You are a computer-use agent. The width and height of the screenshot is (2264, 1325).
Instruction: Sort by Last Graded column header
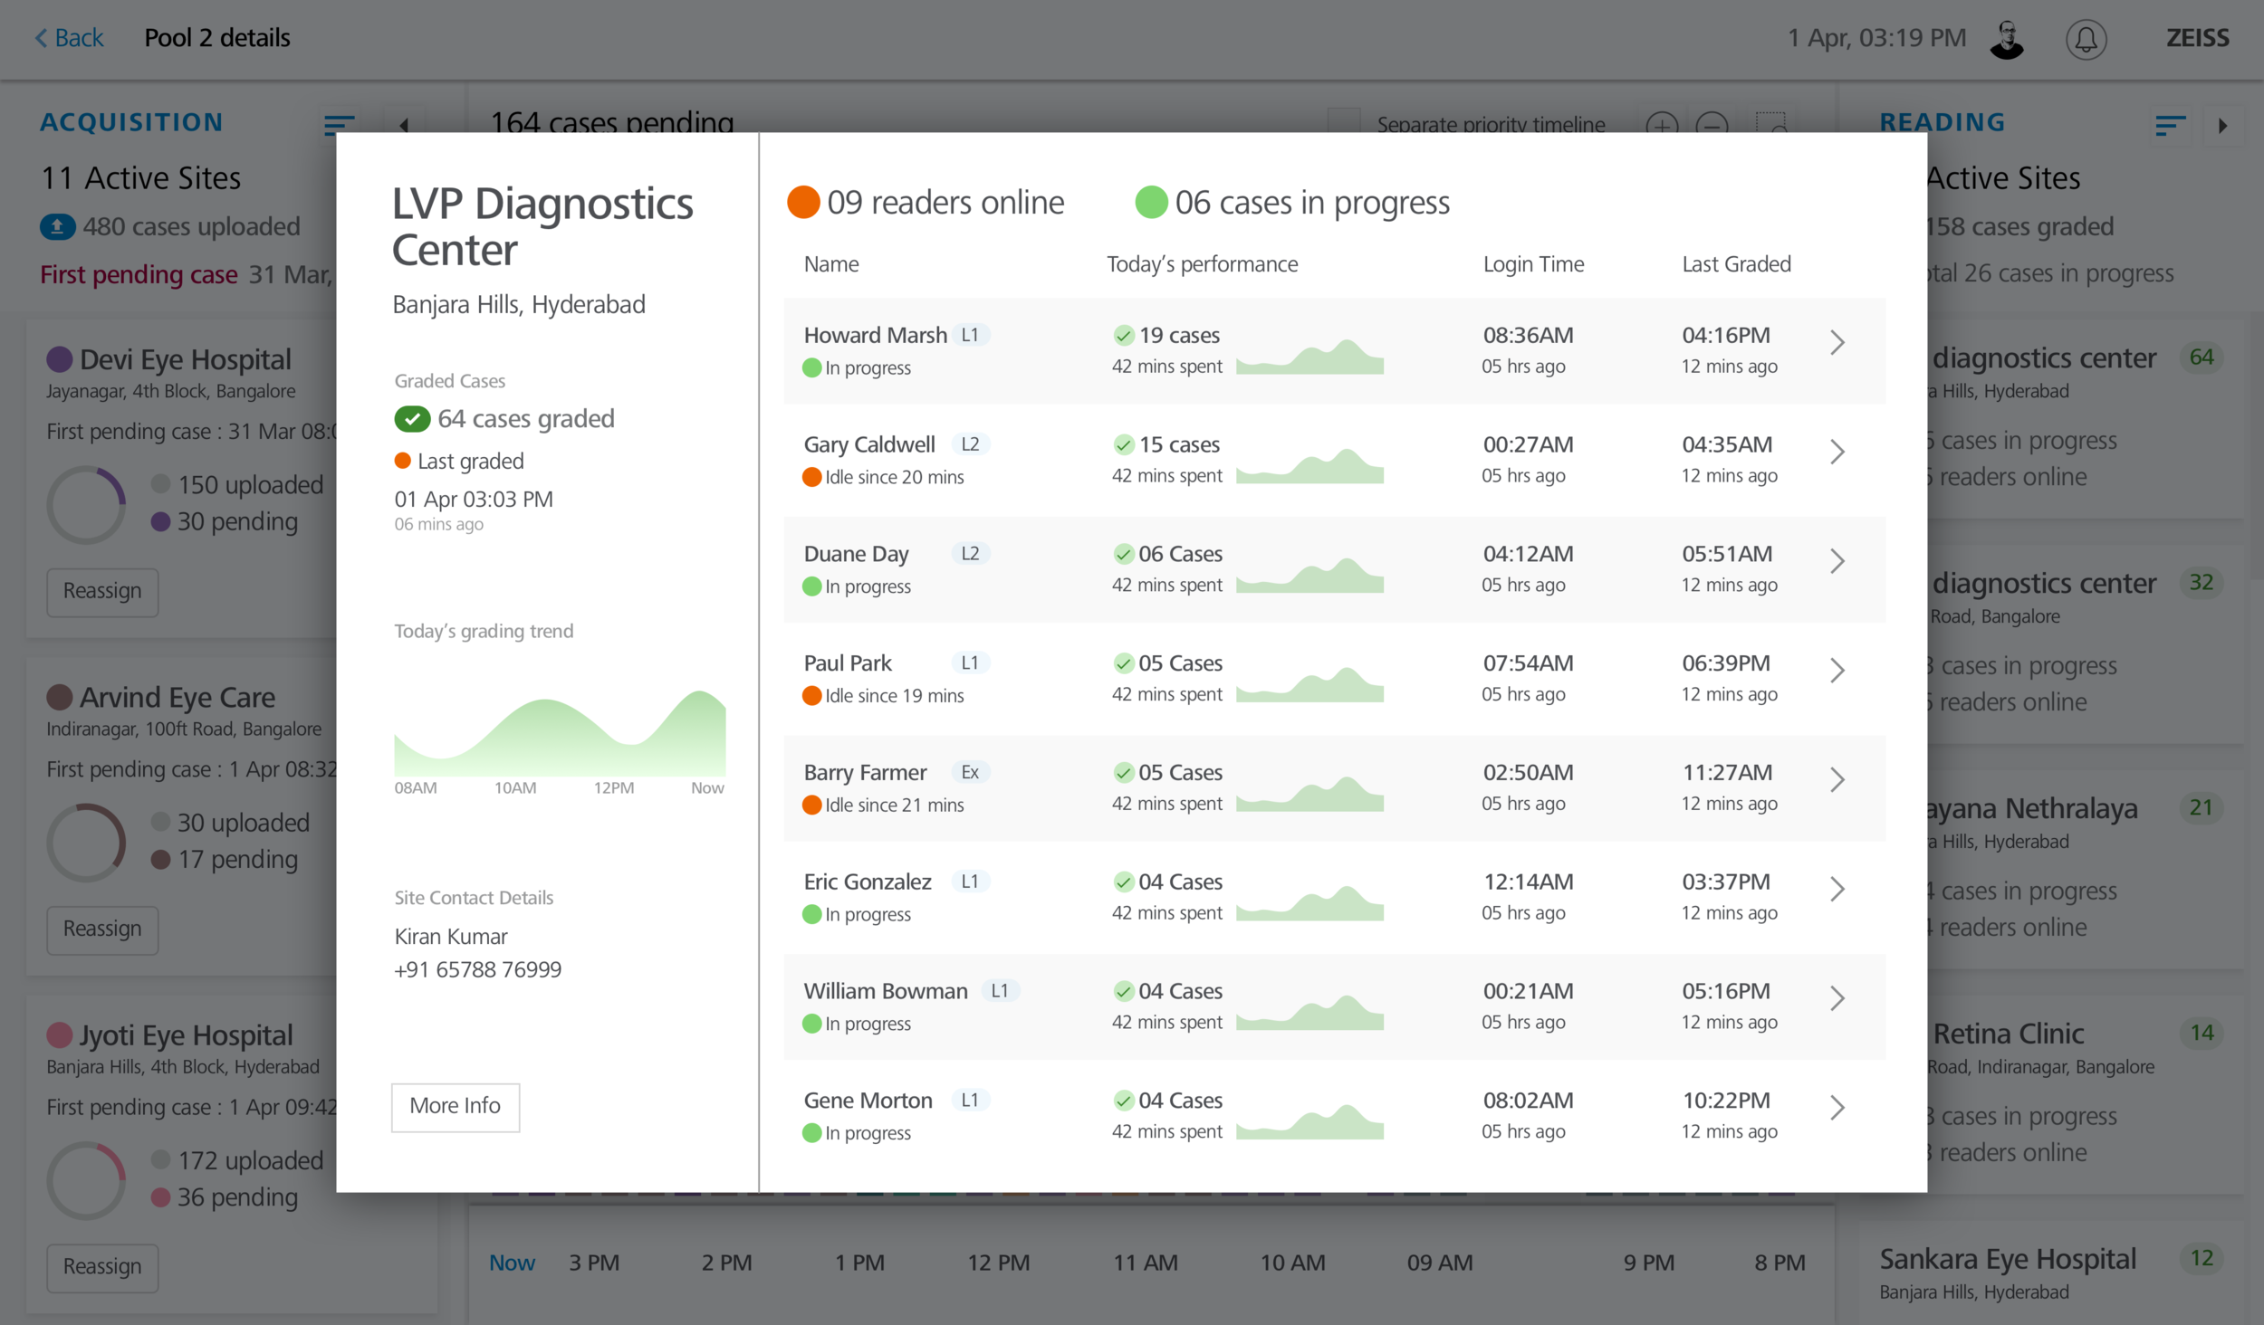pyautogui.click(x=1737, y=264)
